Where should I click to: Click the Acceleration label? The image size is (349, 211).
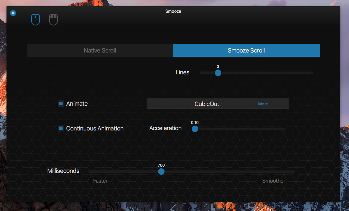pos(165,128)
